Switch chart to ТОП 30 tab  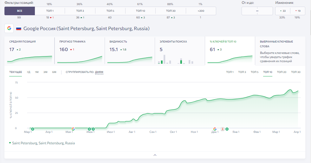(296, 72)
